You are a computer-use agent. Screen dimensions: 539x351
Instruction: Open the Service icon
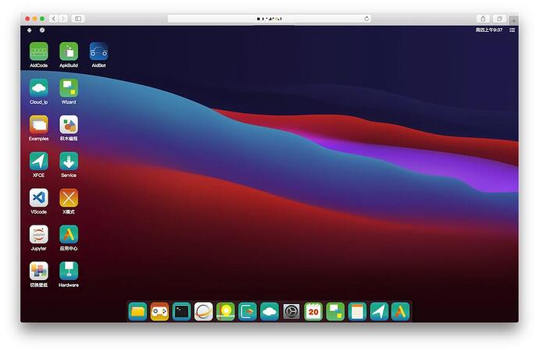(x=69, y=161)
